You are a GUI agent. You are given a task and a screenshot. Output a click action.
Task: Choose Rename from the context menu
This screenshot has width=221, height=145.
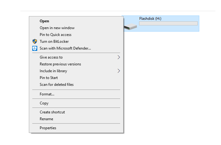[x=76, y=119]
